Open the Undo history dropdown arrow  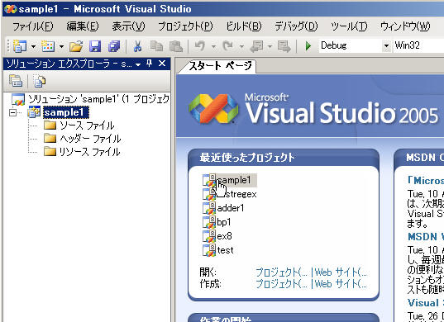click(214, 46)
